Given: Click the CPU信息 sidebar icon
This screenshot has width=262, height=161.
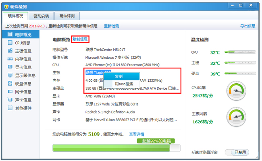Looking at the screenshot, I should 10,43.
